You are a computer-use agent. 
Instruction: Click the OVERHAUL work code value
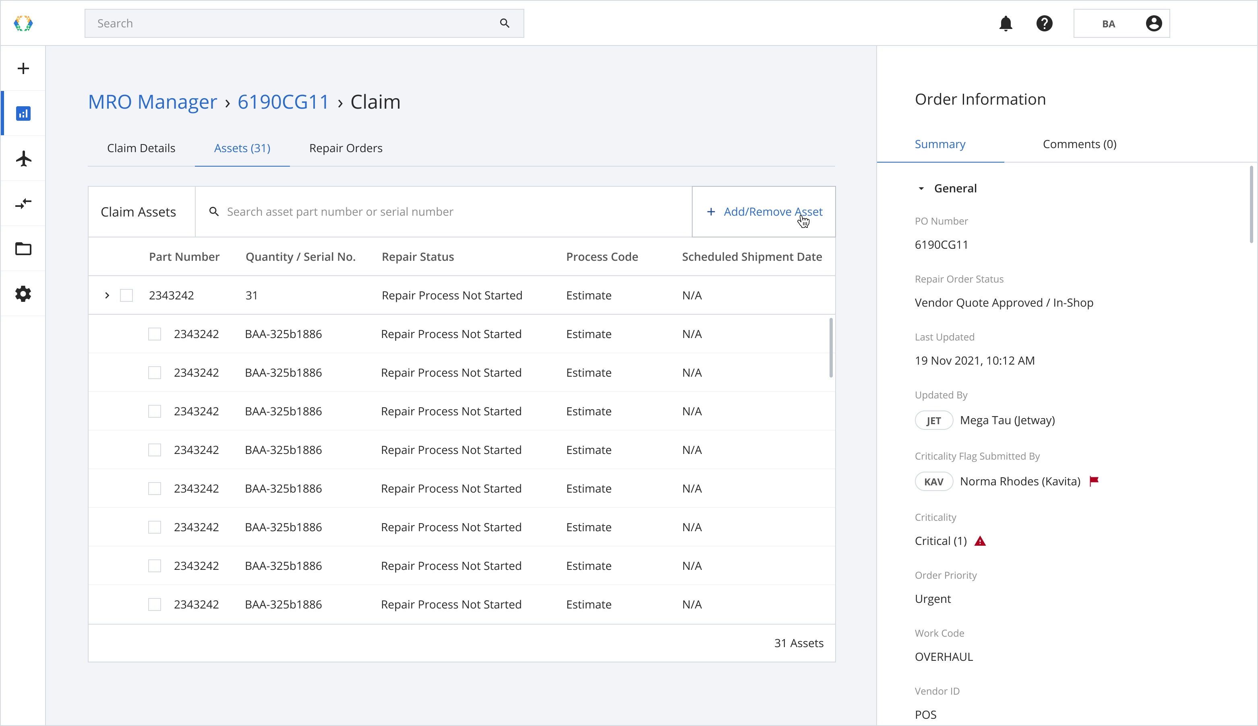point(943,657)
